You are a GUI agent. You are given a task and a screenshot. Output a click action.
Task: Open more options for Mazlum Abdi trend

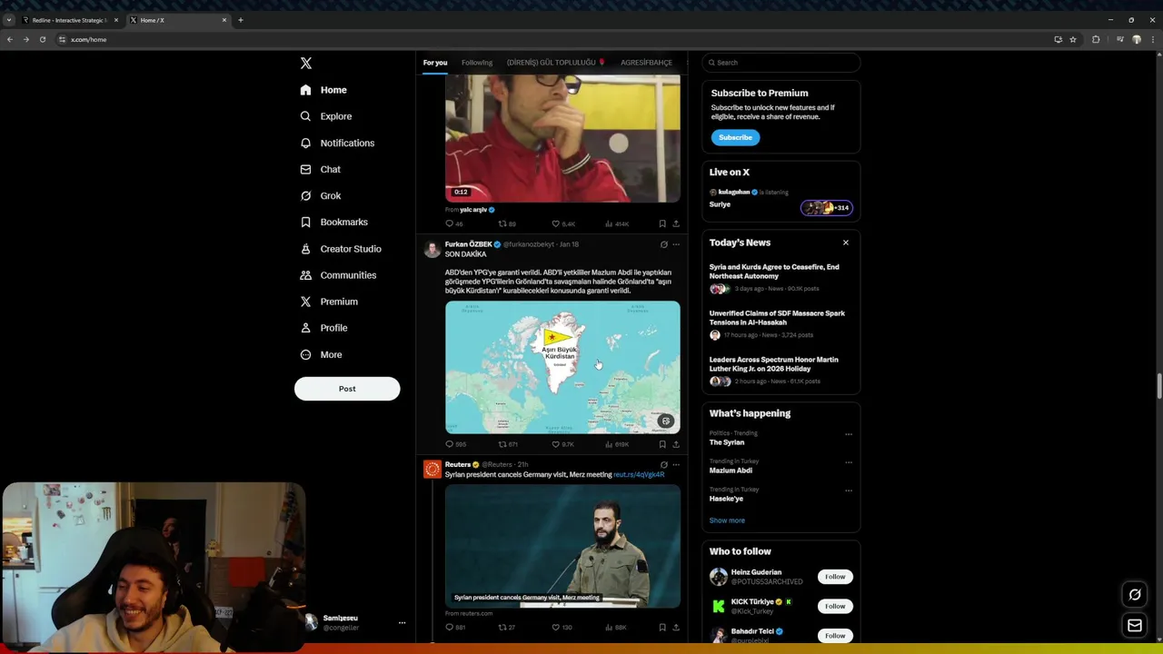click(x=849, y=462)
